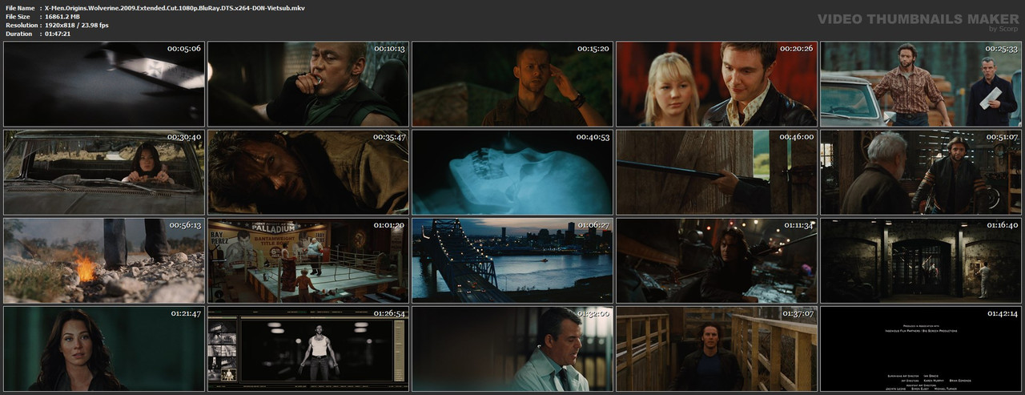Select the thumbnail stamped 01:16:40

click(x=921, y=260)
